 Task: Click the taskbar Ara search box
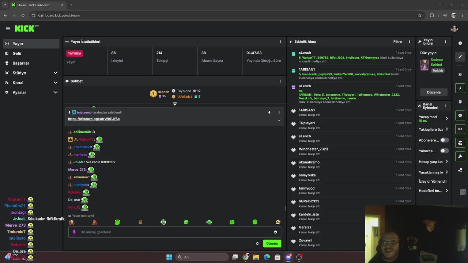(202, 257)
